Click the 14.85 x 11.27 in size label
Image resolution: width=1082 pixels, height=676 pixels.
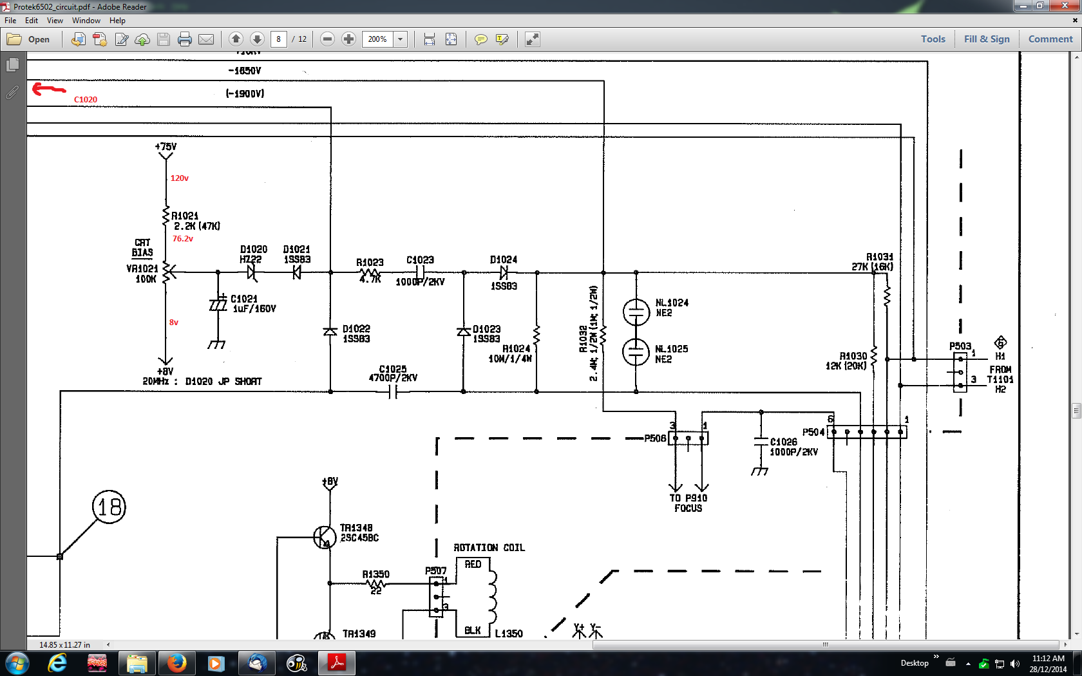[x=64, y=644]
